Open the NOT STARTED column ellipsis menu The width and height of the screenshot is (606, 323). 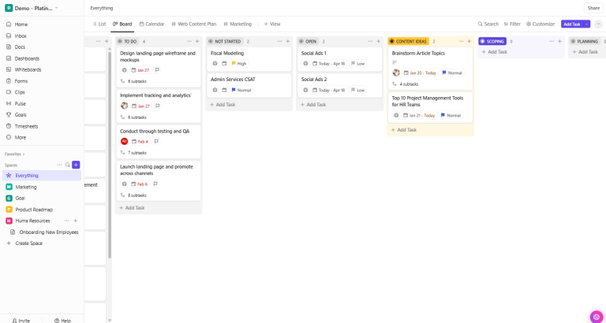[279, 41]
